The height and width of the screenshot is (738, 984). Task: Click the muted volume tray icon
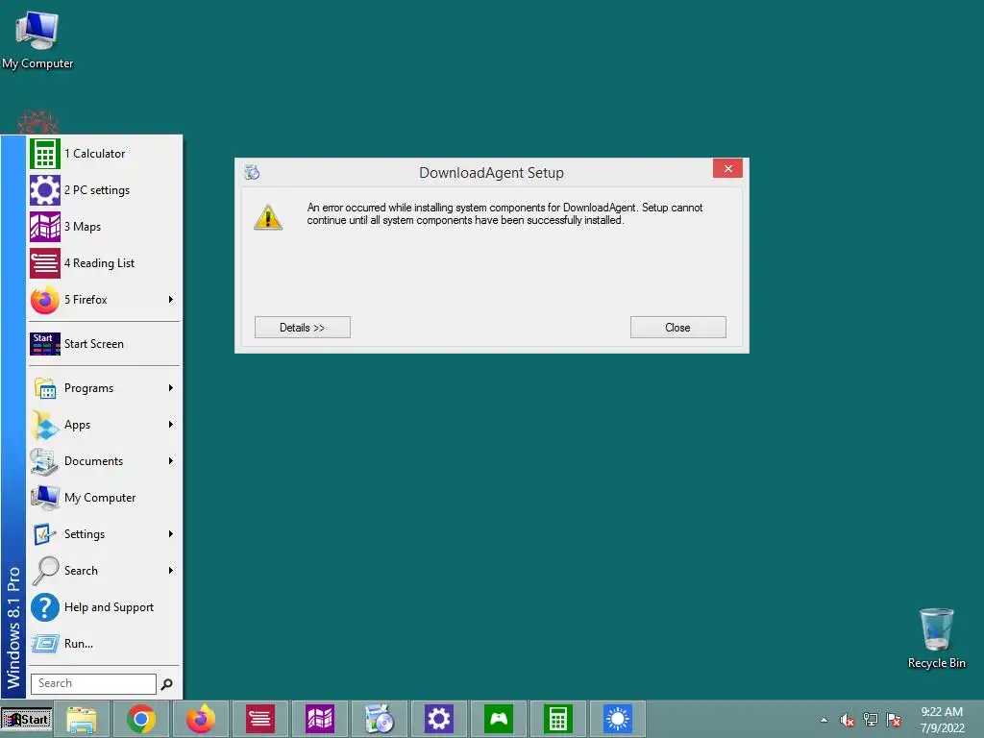(x=848, y=720)
